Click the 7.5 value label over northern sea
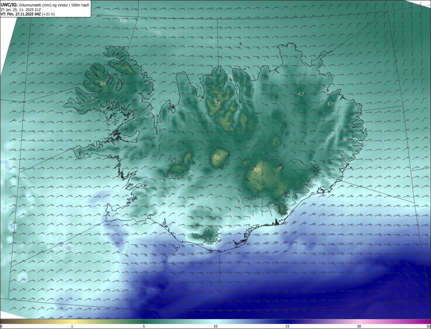The height and width of the screenshot is (329, 431). tap(212, 41)
